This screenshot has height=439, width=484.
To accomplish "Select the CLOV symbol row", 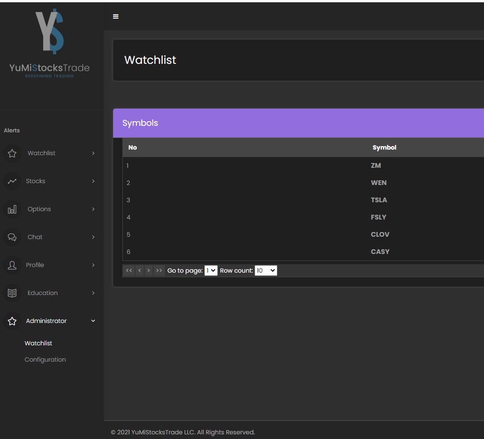I will point(303,235).
